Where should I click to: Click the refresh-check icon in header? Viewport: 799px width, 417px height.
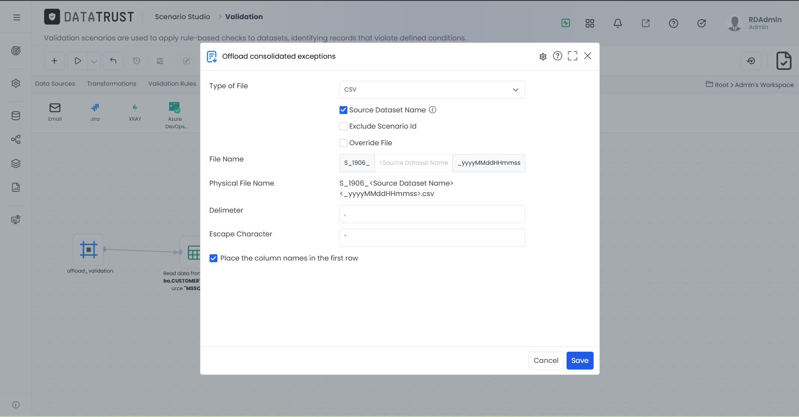point(702,23)
